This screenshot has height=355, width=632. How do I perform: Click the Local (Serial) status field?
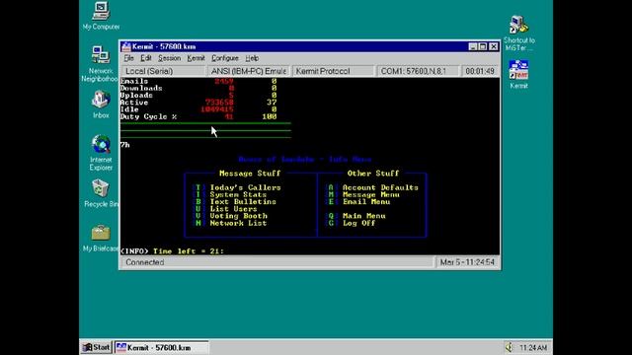point(164,71)
